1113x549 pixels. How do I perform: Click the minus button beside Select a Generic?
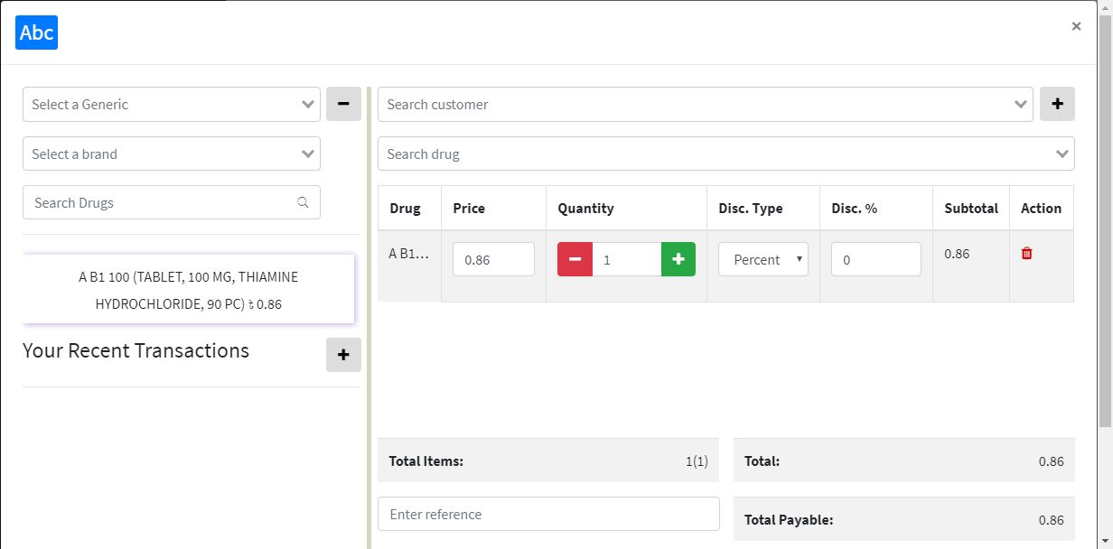[x=343, y=104]
